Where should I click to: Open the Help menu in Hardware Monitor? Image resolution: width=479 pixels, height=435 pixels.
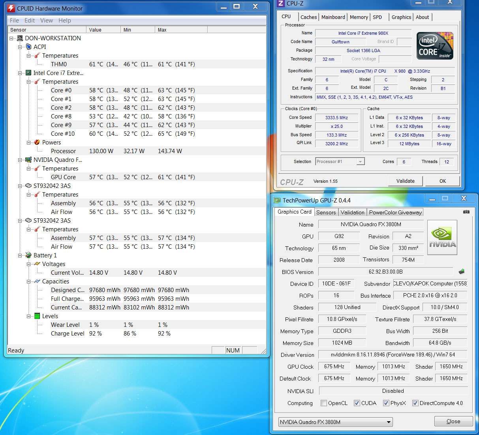pyautogui.click(x=65, y=21)
